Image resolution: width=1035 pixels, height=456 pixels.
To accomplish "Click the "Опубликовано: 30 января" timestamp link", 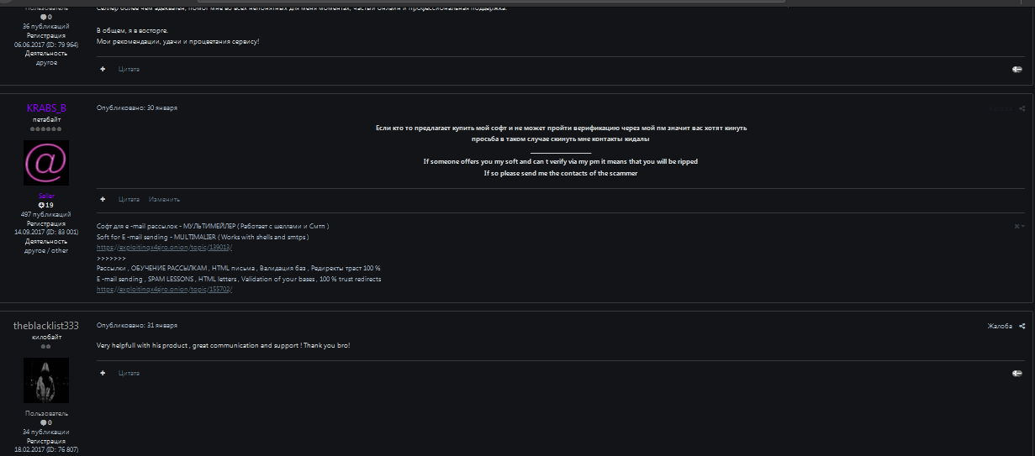I will pos(137,108).
